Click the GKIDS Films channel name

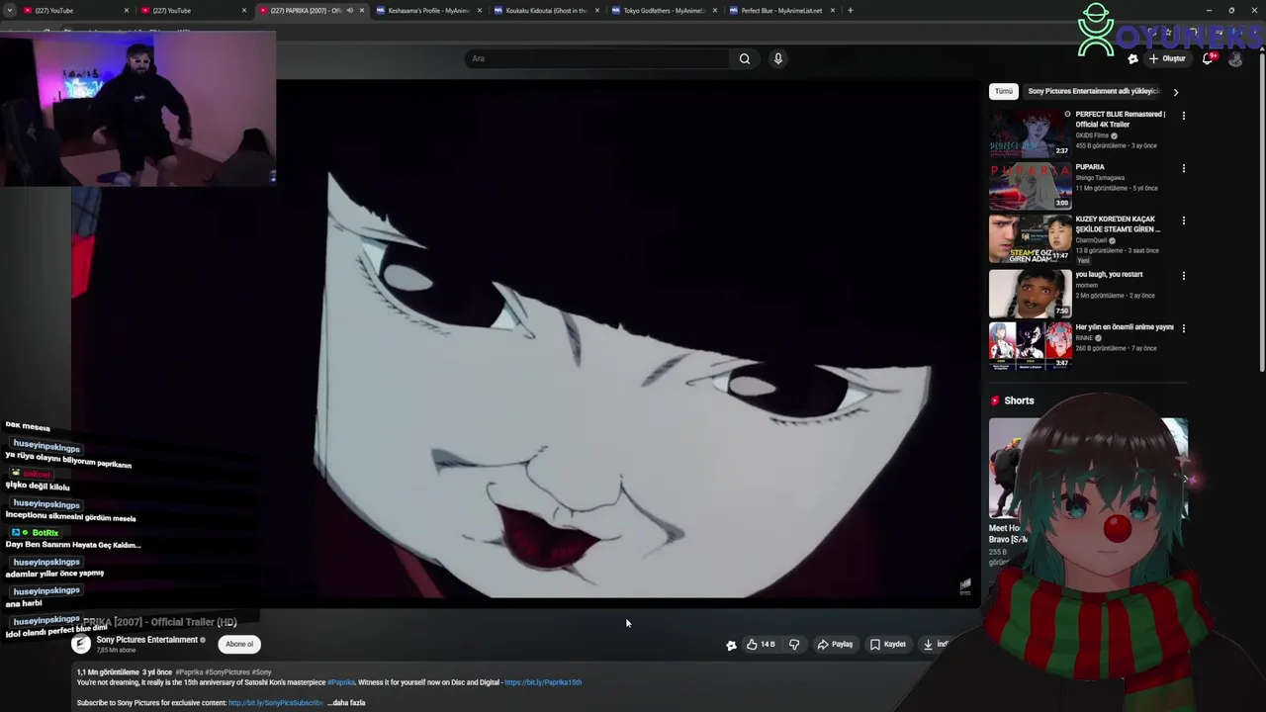point(1092,135)
